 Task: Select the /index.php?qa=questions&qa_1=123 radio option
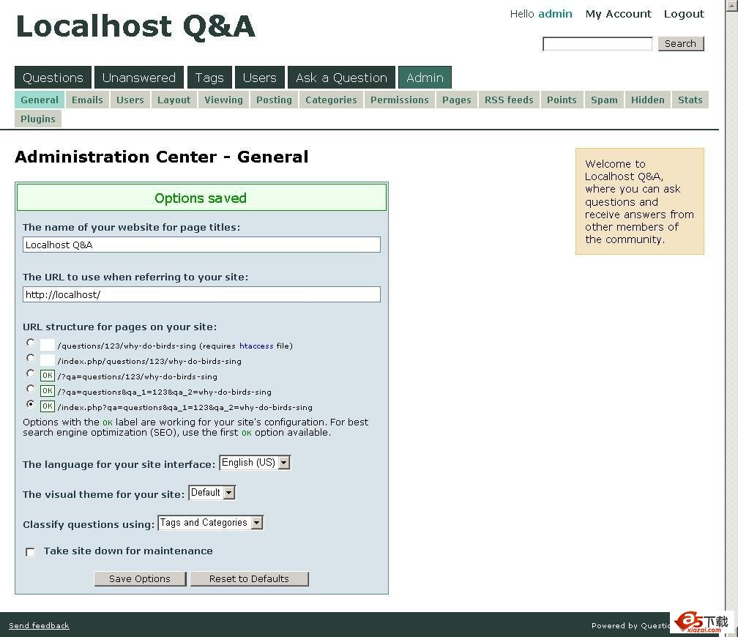click(x=31, y=404)
